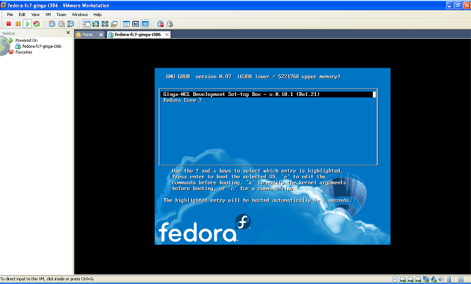
Task: Take a snapshot using the snapshot toolbar icon
Action: click(x=52, y=24)
